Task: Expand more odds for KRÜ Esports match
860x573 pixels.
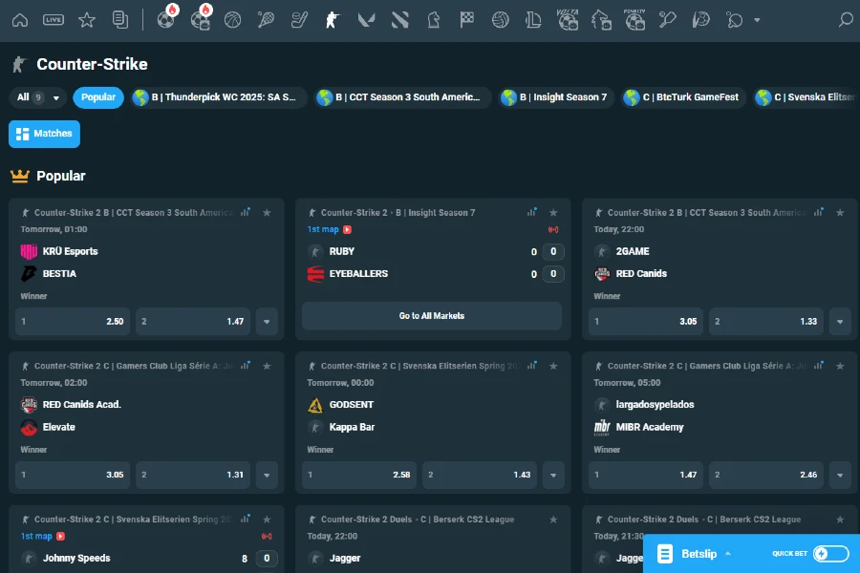Action: click(267, 322)
